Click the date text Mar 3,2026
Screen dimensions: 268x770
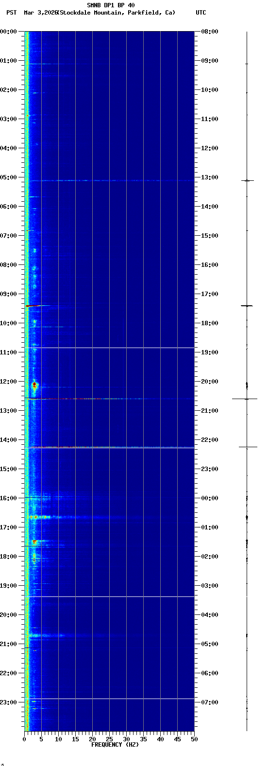(40, 13)
